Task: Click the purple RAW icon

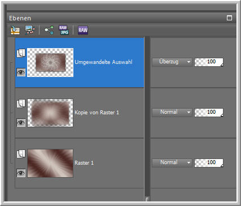Action: [x=83, y=30]
